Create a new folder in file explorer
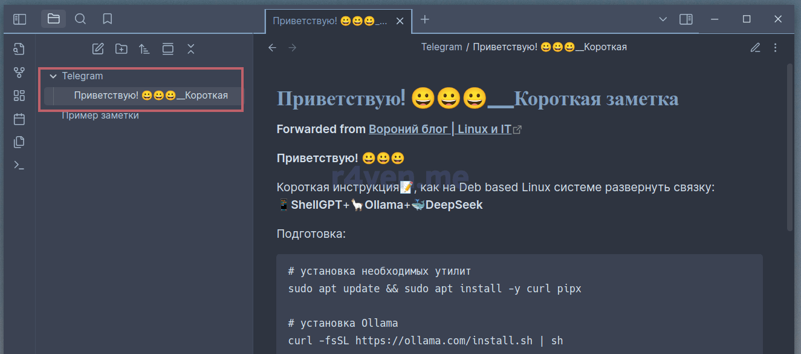Screen dimensions: 801x354 (121, 49)
